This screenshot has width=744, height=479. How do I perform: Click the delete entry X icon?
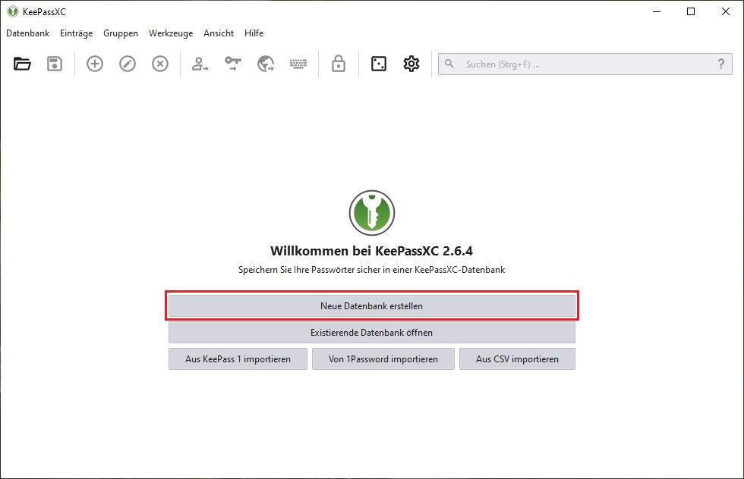coord(160,64)
